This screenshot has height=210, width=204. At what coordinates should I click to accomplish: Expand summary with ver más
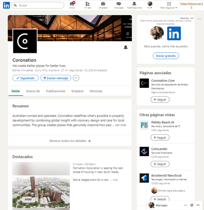point(120,125)
